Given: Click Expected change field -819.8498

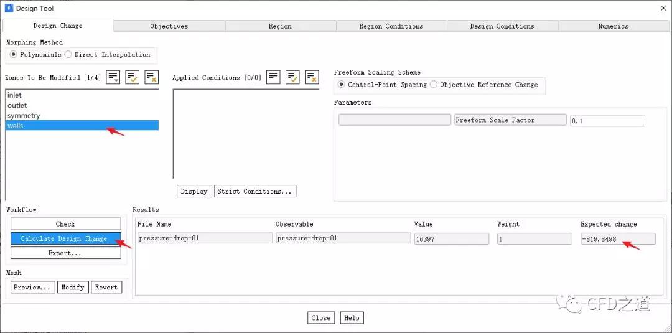Looking at the screenshot, I should click(x=618, y=239).
